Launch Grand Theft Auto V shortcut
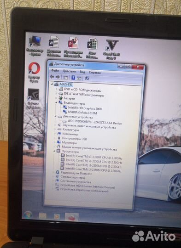Screen dimensions: 181x248 (111, 50)
